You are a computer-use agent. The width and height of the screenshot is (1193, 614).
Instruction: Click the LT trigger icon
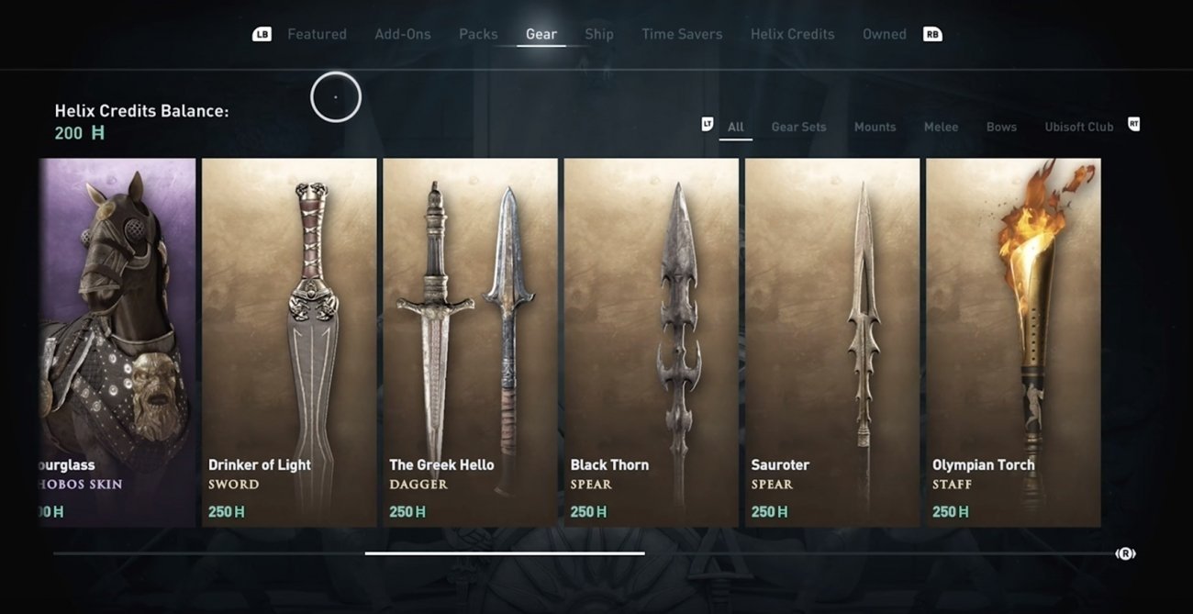tap(708, 124)
